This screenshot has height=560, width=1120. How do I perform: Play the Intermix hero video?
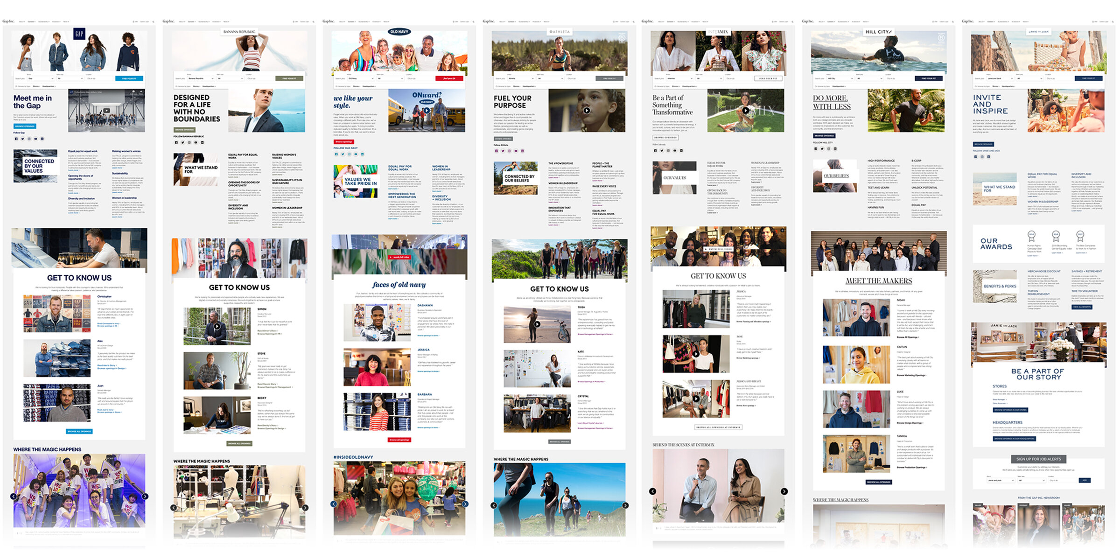click(x=746, y=111)
